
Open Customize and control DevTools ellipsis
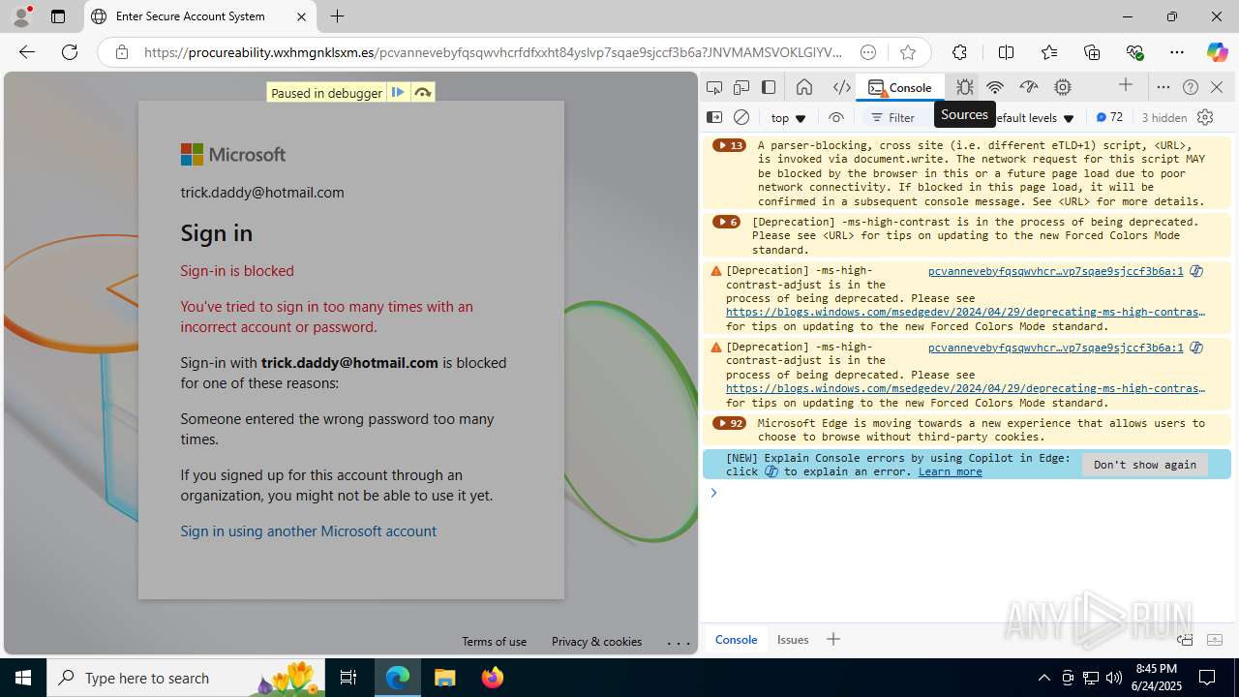point(1163,87)
